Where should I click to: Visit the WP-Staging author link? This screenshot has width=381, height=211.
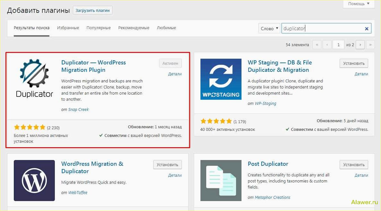[265, 104]
